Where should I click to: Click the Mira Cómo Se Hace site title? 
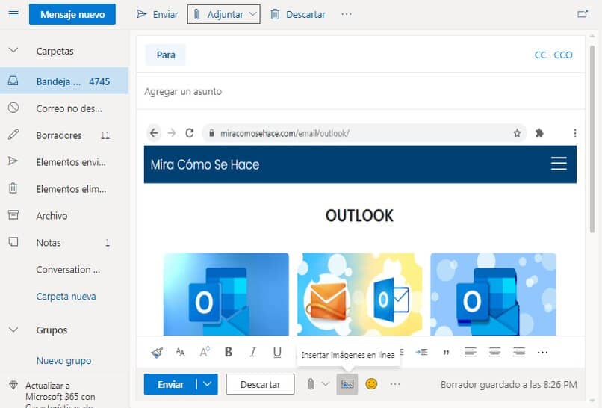(x=205, y=164)
